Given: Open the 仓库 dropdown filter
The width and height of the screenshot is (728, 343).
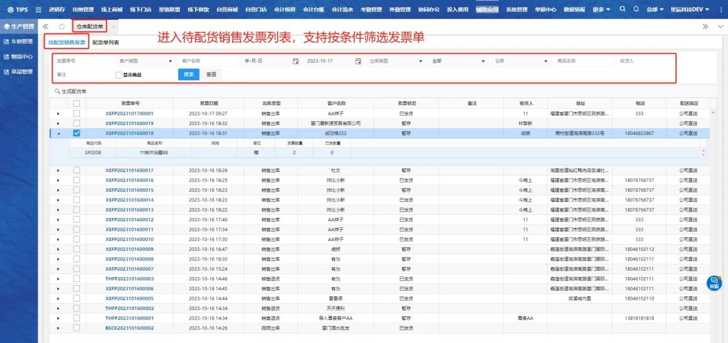Looking at the screenshot, I should pyautogui.click(x=520, y=61).
